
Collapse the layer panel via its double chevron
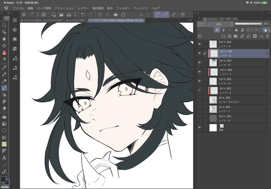click(x=269, y=13)
